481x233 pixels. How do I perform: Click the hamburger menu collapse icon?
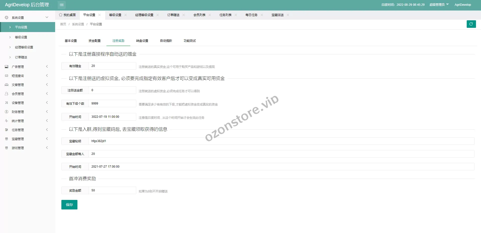pos(61,5)
